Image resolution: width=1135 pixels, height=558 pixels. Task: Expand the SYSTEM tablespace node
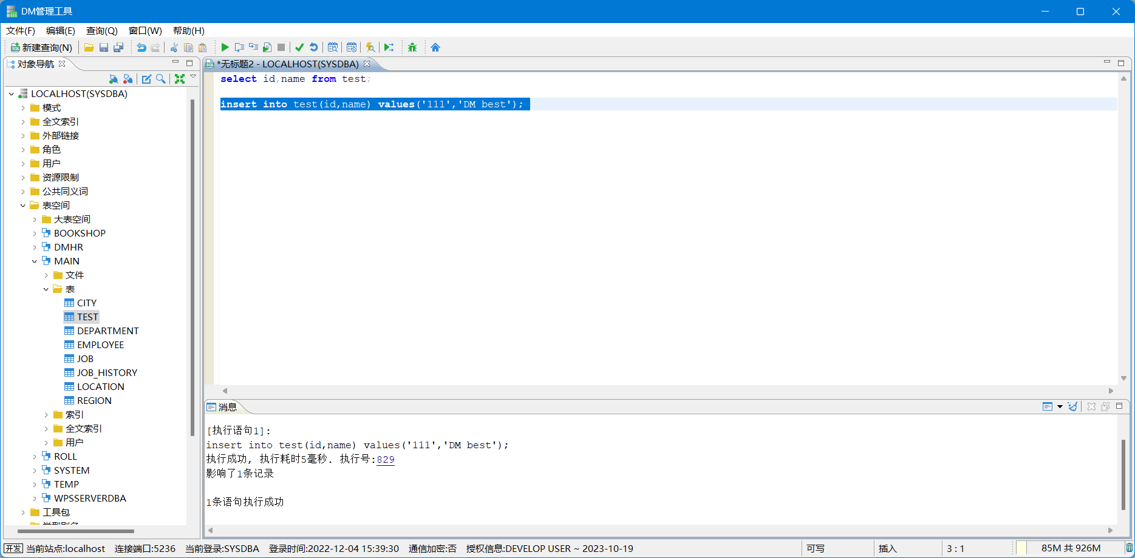tap(35, 471)
